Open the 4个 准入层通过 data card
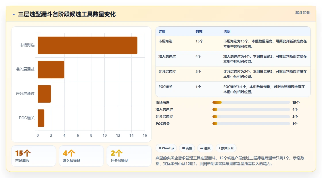 click(x=81, y=156)
